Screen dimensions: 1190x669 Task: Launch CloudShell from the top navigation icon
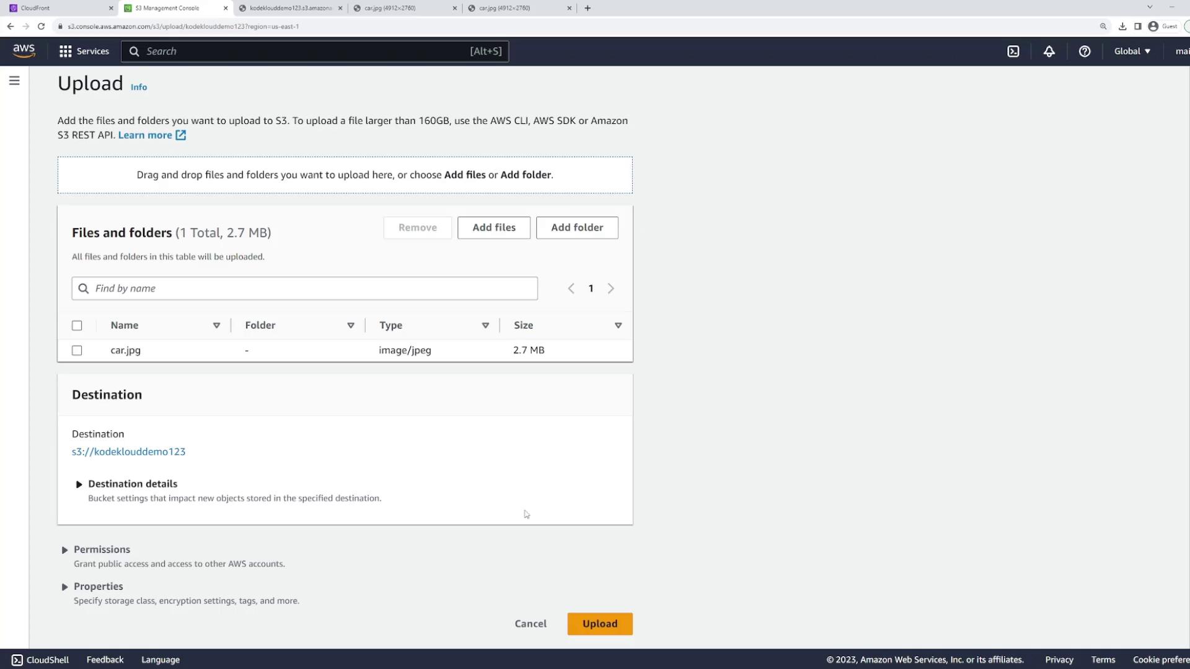point(1013,51)
